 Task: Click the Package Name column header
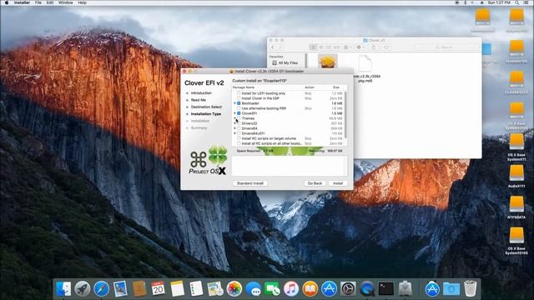(244, 87)
